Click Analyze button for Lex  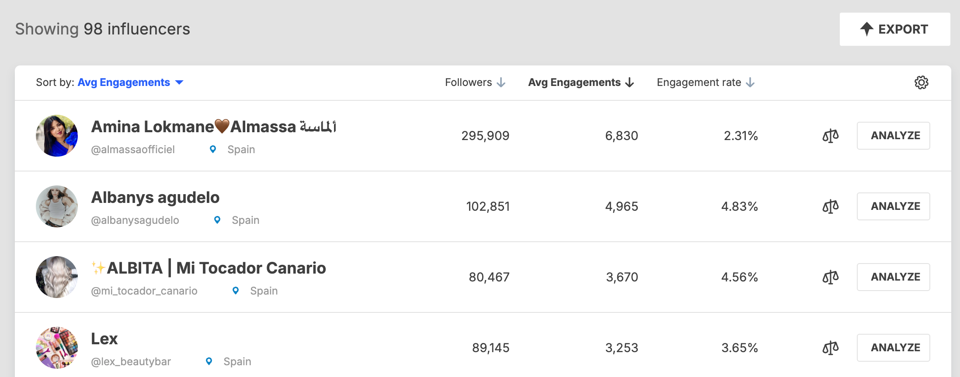[x=894, y=348]
